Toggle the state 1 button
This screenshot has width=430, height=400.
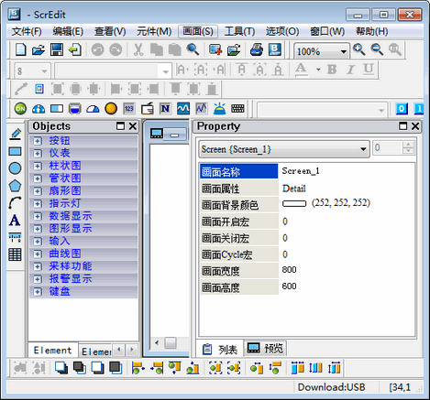(x=419, y=109)
